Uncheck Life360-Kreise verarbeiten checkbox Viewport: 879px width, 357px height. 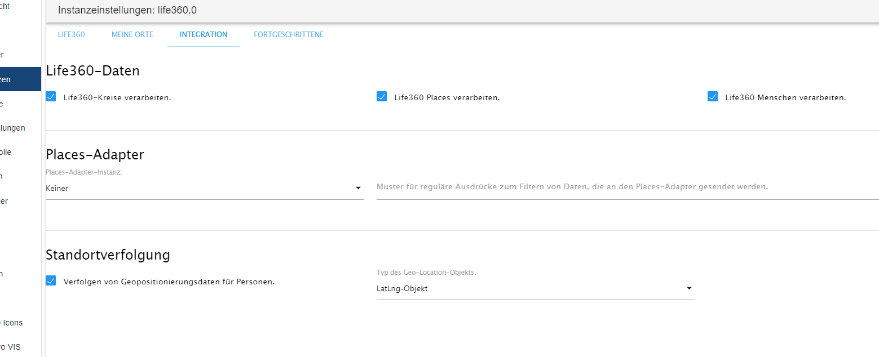pos(51,97)
